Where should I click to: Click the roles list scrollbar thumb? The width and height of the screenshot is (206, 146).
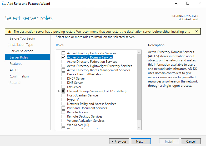point(139,87)
